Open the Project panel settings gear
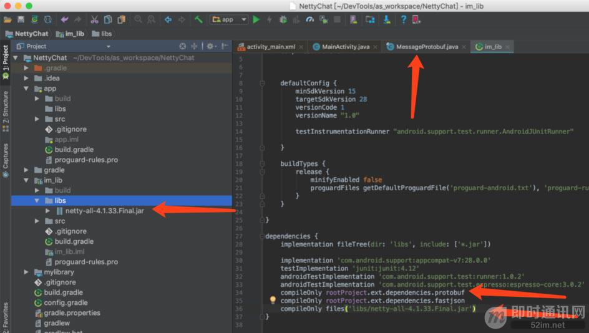Image resolution: width=589 pixels, height=333 pixels. point(210,46)
